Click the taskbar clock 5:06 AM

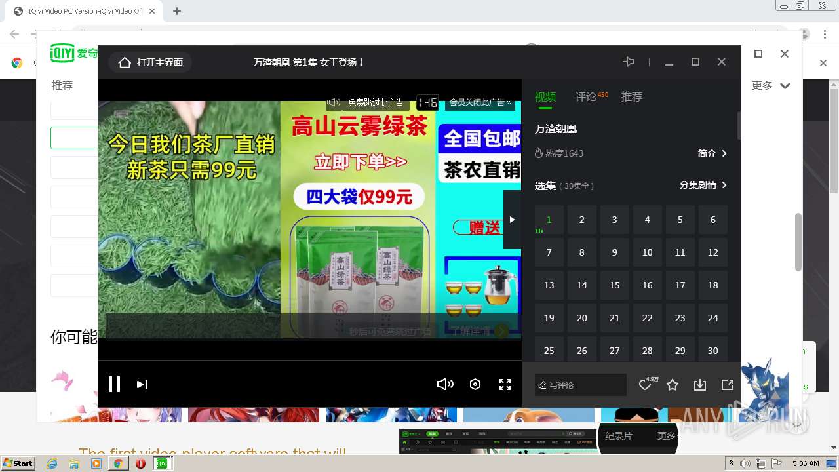[806, 463]
